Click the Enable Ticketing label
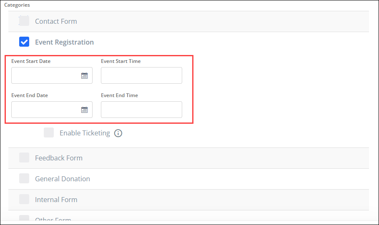This screenshot has height=225, width=379. tap(85, 133)
